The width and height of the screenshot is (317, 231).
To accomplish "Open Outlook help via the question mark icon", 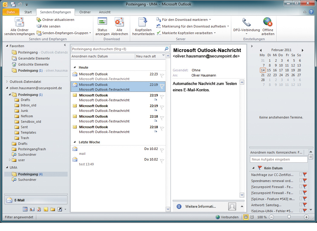I will click(x=311, y=12).
